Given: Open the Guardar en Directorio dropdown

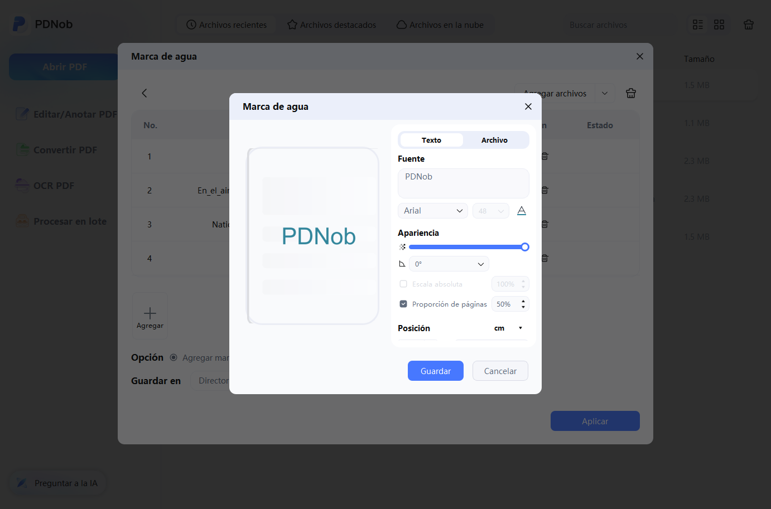Looking at the screenshot, I should pos(210,381).
